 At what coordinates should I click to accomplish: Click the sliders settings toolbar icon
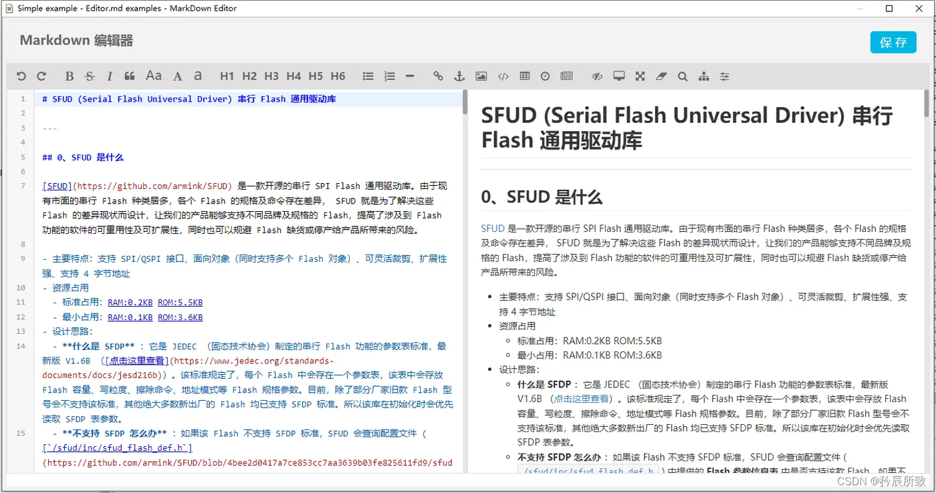point(725,76)
